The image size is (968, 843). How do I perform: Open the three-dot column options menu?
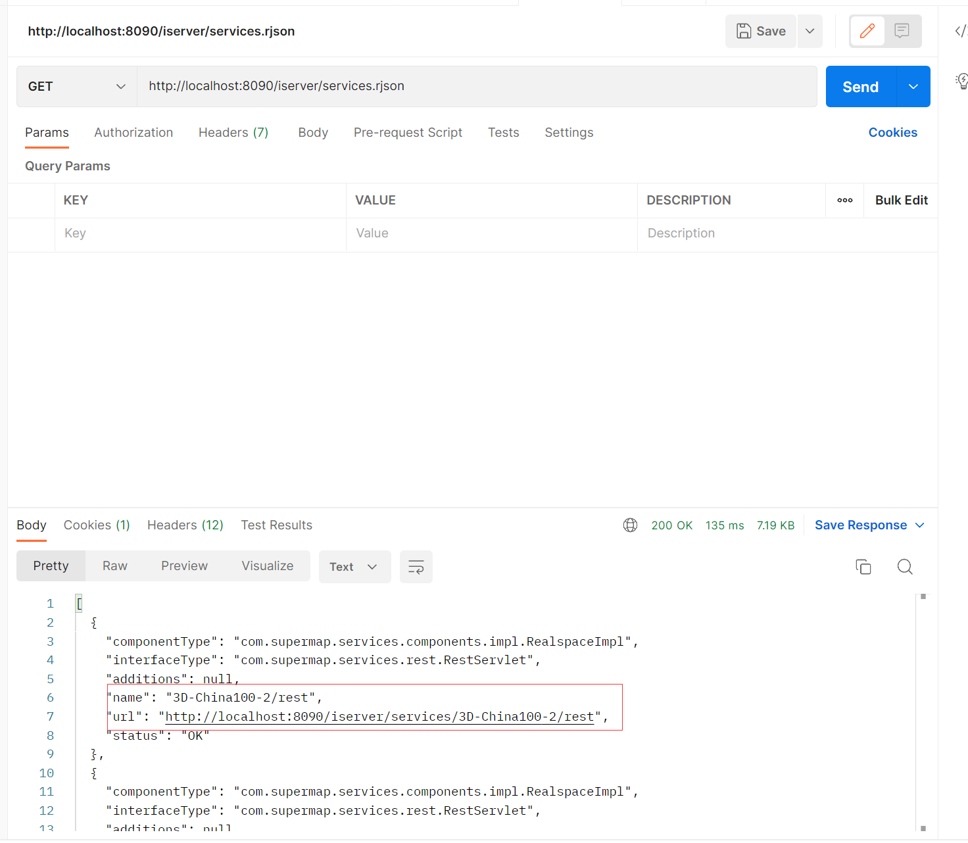[x=845, y=201]
